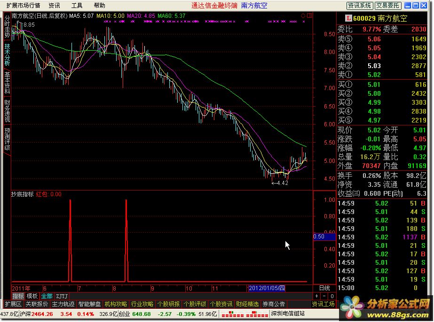The width and height of the screenshot is (434, 322).
Task: Click the 总量 16.2万 value
Action: click(x=371, y=157)
